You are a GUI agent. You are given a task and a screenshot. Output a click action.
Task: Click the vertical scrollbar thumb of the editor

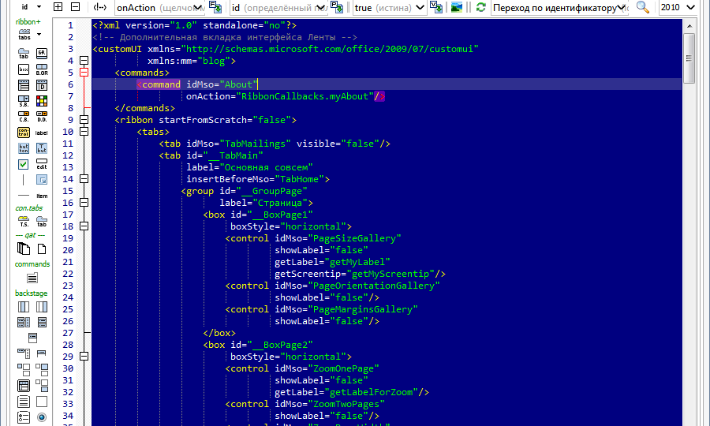point(689,58)
